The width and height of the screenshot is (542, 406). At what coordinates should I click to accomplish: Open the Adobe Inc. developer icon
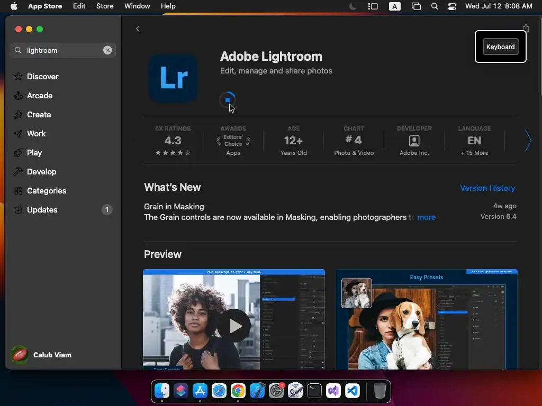click(x=414, y=141)
